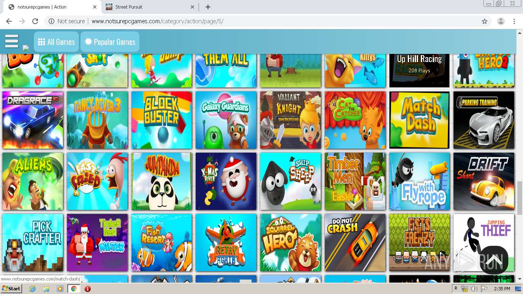Open the Pick Crafter game thumbnail

pyautogui.click(x=33, y=243)
